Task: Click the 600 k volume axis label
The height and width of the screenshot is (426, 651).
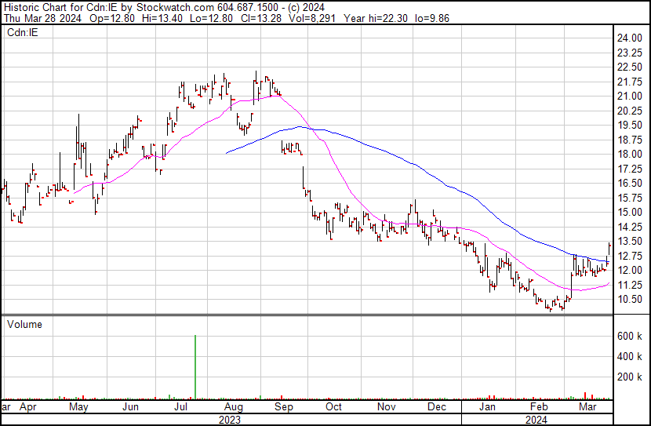Action: tap(630, 336)
